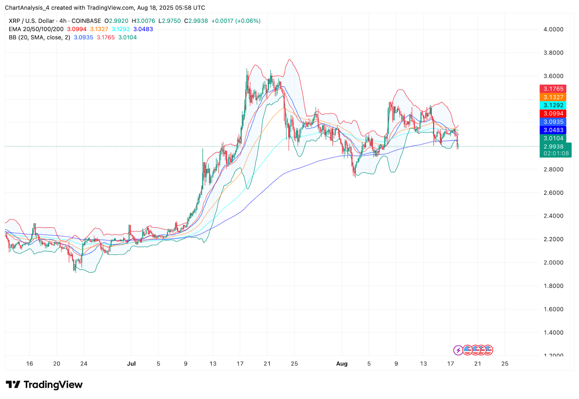Click the orange 3.1327 price axis tag
This screenshot has width=579, height=399.
point(553,97)
